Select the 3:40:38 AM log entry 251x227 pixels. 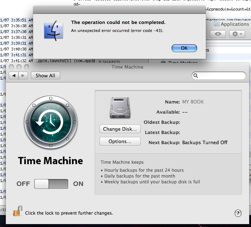click(x=16, y=49)
